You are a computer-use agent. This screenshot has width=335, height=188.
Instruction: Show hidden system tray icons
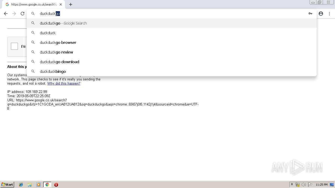[x=292, y=185]
